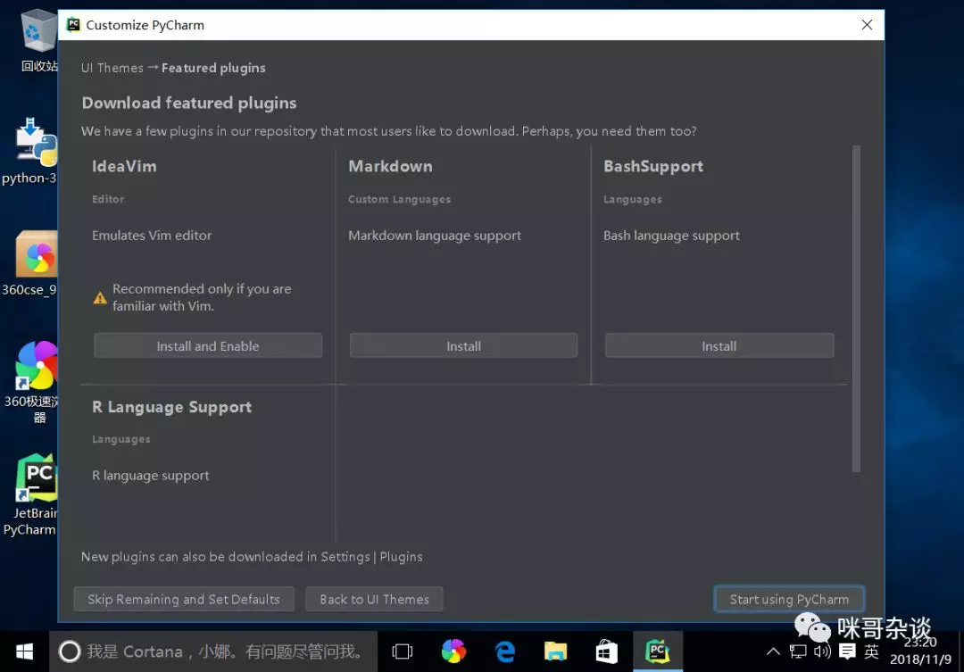964x672 pixels.
Task: Open the Windows Start menu
Action: pos(25,651)
